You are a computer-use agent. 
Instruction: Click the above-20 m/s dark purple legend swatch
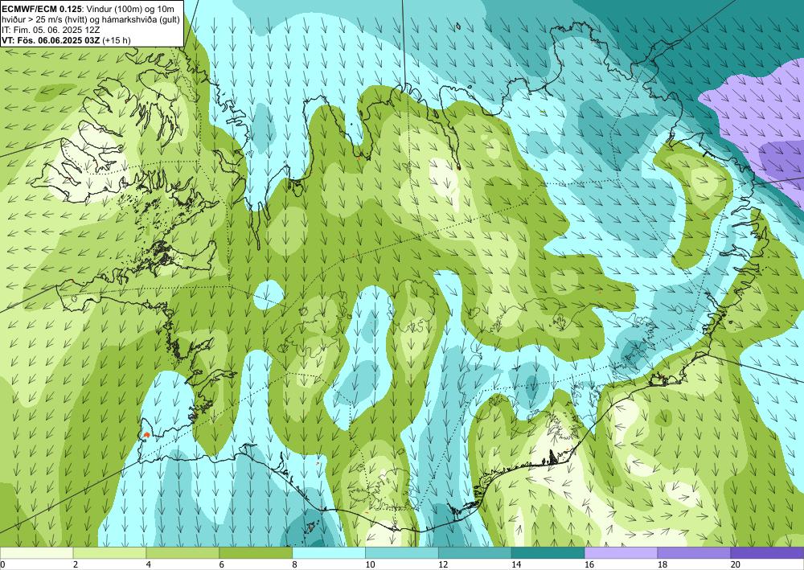(768, 553)
